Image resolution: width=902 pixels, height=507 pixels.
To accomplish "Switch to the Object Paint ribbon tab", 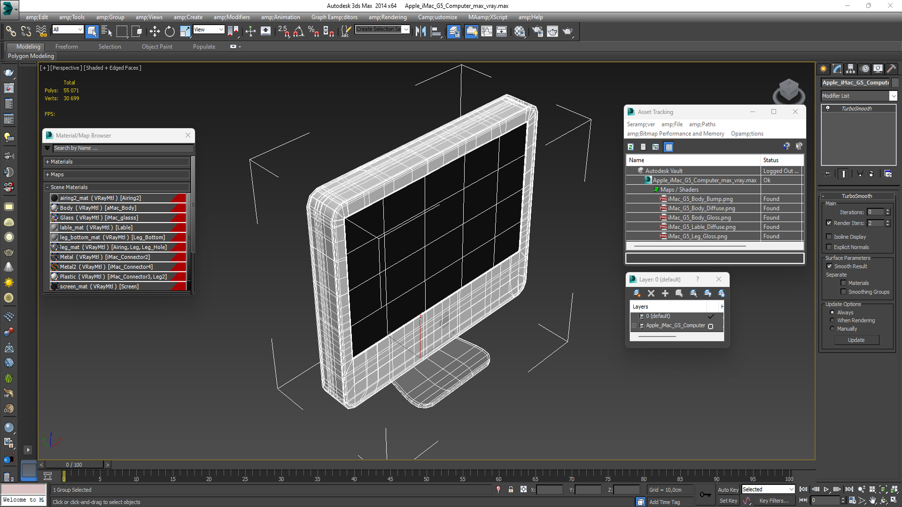I will pos(157,46).
